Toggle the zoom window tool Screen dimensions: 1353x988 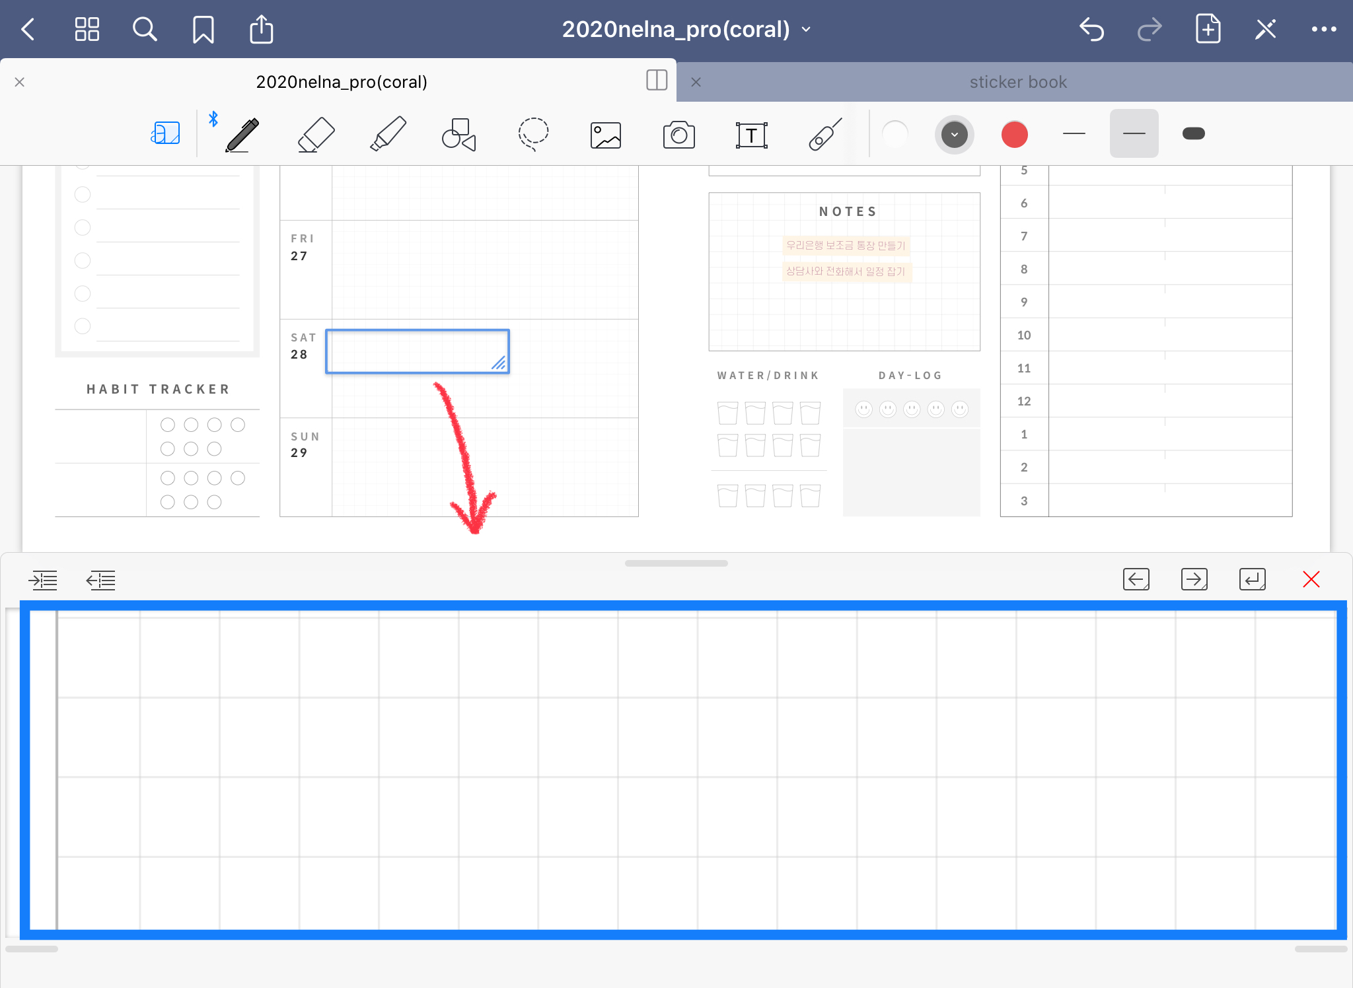click(x=165, y=133)
